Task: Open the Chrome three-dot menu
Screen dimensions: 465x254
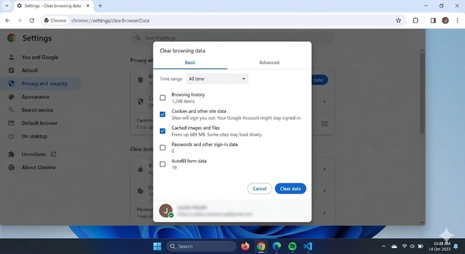Action: 458,20
